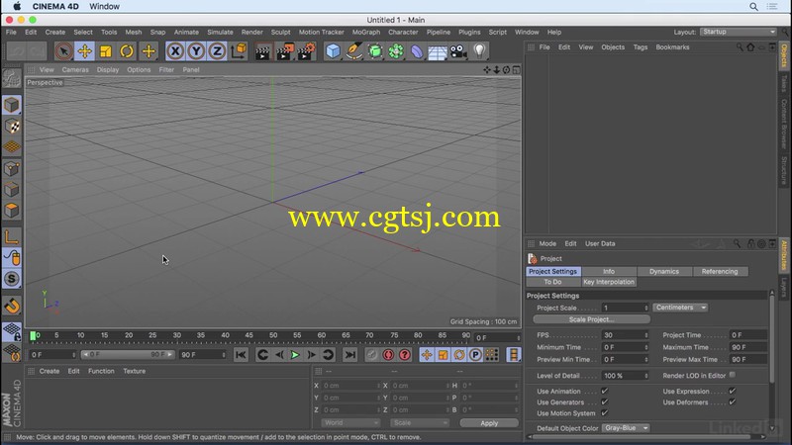Click the Scale Project button
792x445 pixels.
[591, 319]
